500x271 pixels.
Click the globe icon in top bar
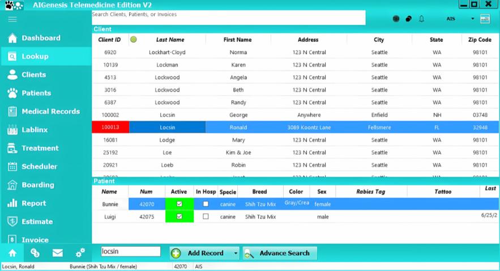tap(396, 19)
